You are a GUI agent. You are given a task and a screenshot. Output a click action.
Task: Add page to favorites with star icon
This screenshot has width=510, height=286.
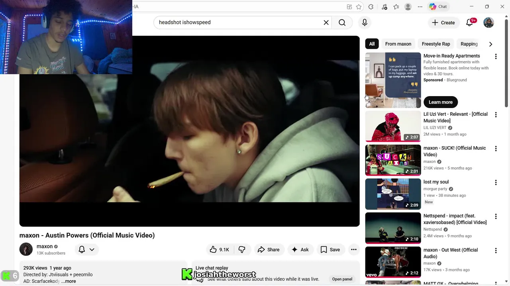pyautogui.click(x=359, y=7)
